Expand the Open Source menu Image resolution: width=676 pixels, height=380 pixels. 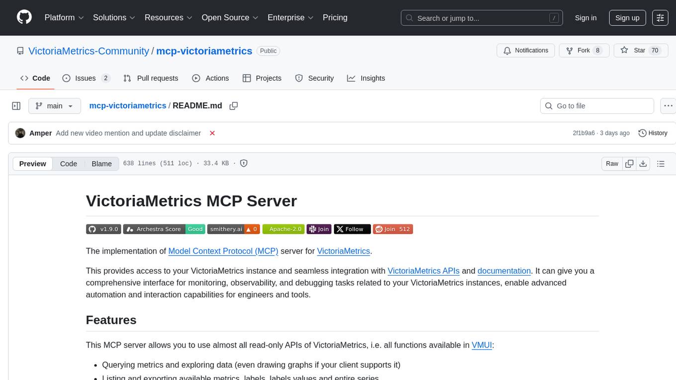[230, 17]
